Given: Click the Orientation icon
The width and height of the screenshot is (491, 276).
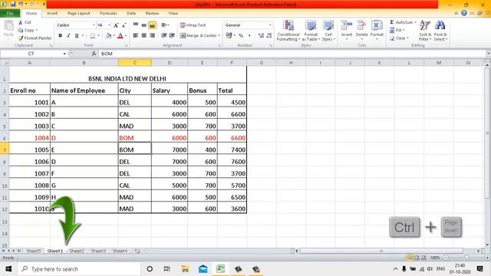Looking at the screenshot, I should point(164,25).
